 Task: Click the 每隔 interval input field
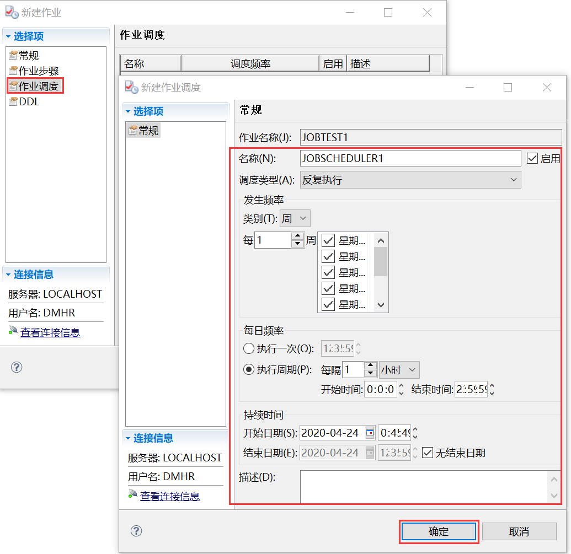tap(353, 369)
